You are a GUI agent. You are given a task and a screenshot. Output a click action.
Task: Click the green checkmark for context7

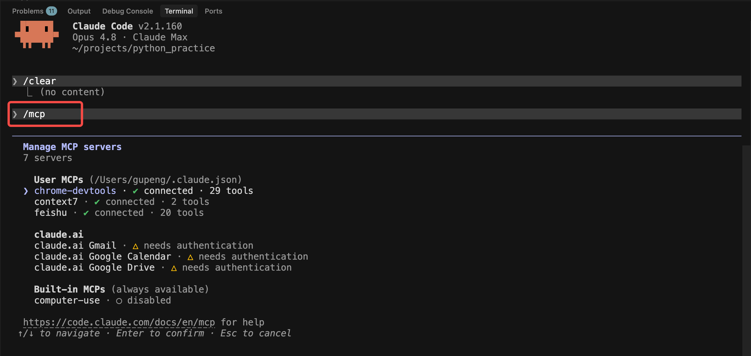[x=97, y=202]
